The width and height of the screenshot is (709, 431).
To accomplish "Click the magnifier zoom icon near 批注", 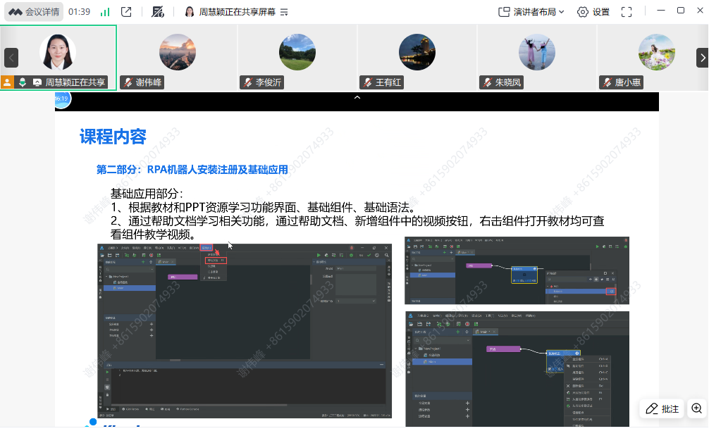I will [x=696, y=409].
